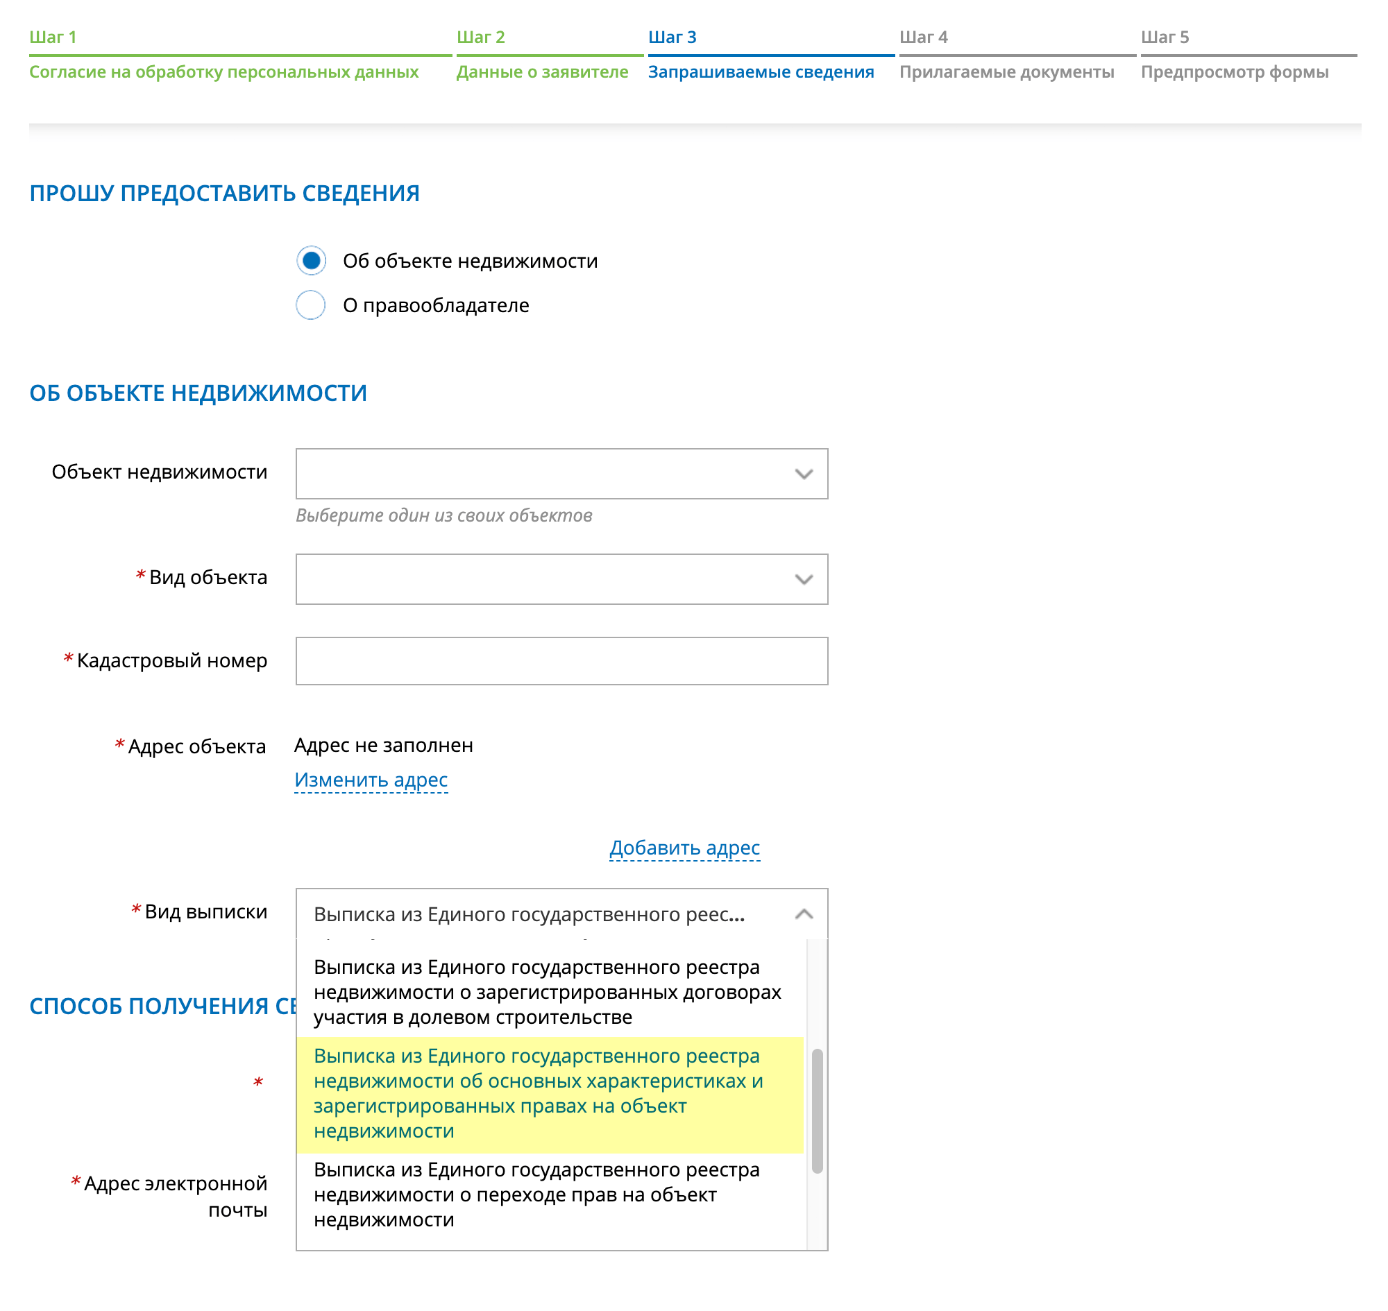This screenshot has width=1388, height=1311.
Task: Click the 'ОБ ОБЪЕКТЕ НЕДВИЖИМОСТИ' section heading
Action: (198, 393)
